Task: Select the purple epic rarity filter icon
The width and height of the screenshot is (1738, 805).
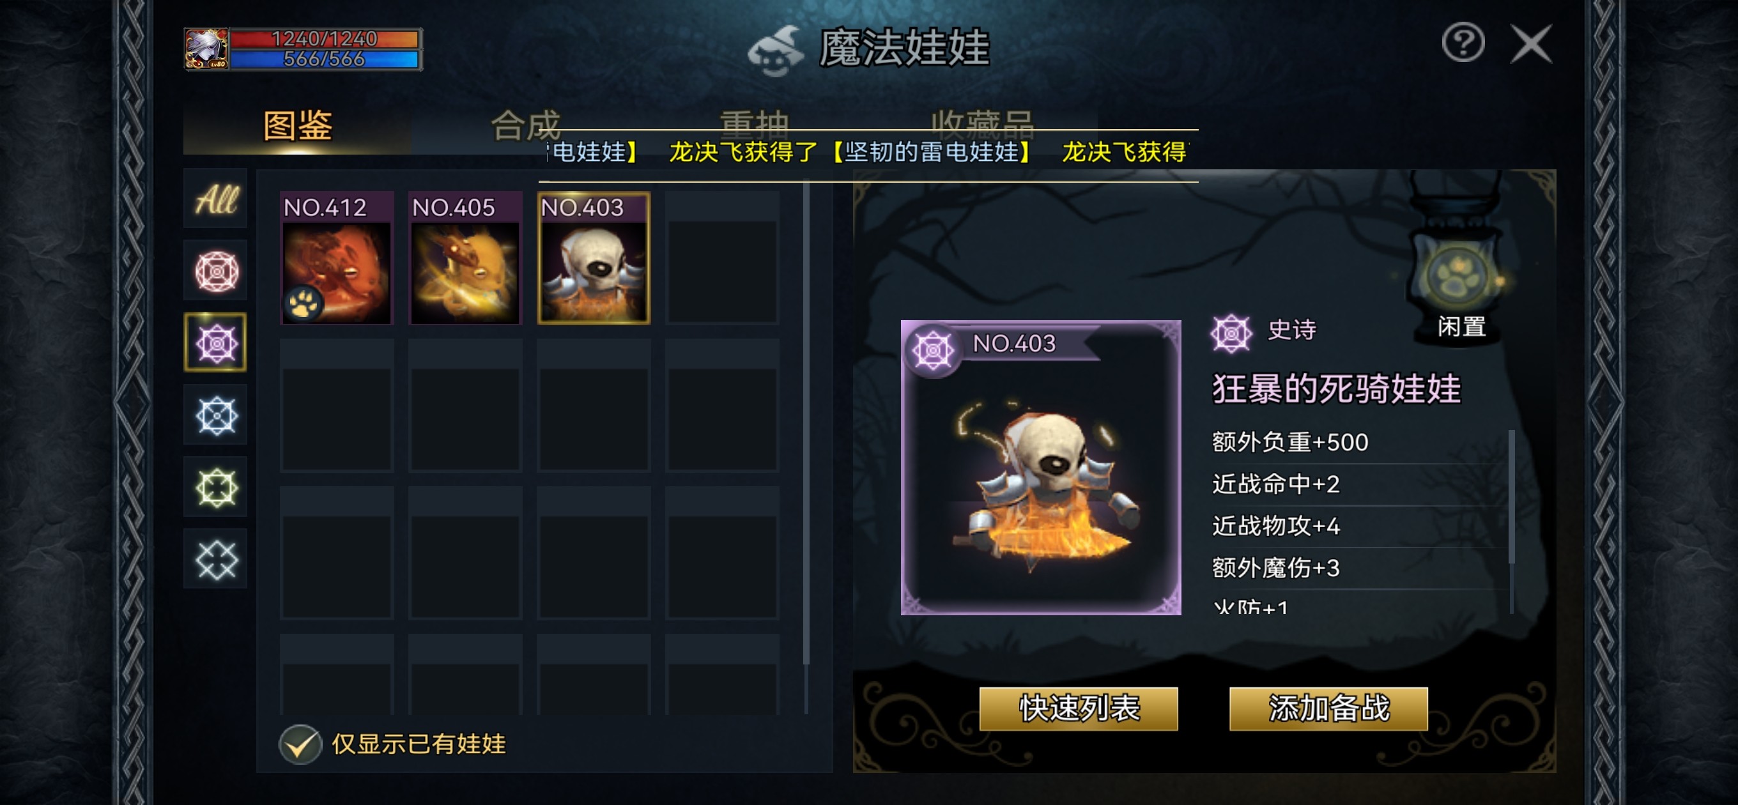Action: pos(216,343)
